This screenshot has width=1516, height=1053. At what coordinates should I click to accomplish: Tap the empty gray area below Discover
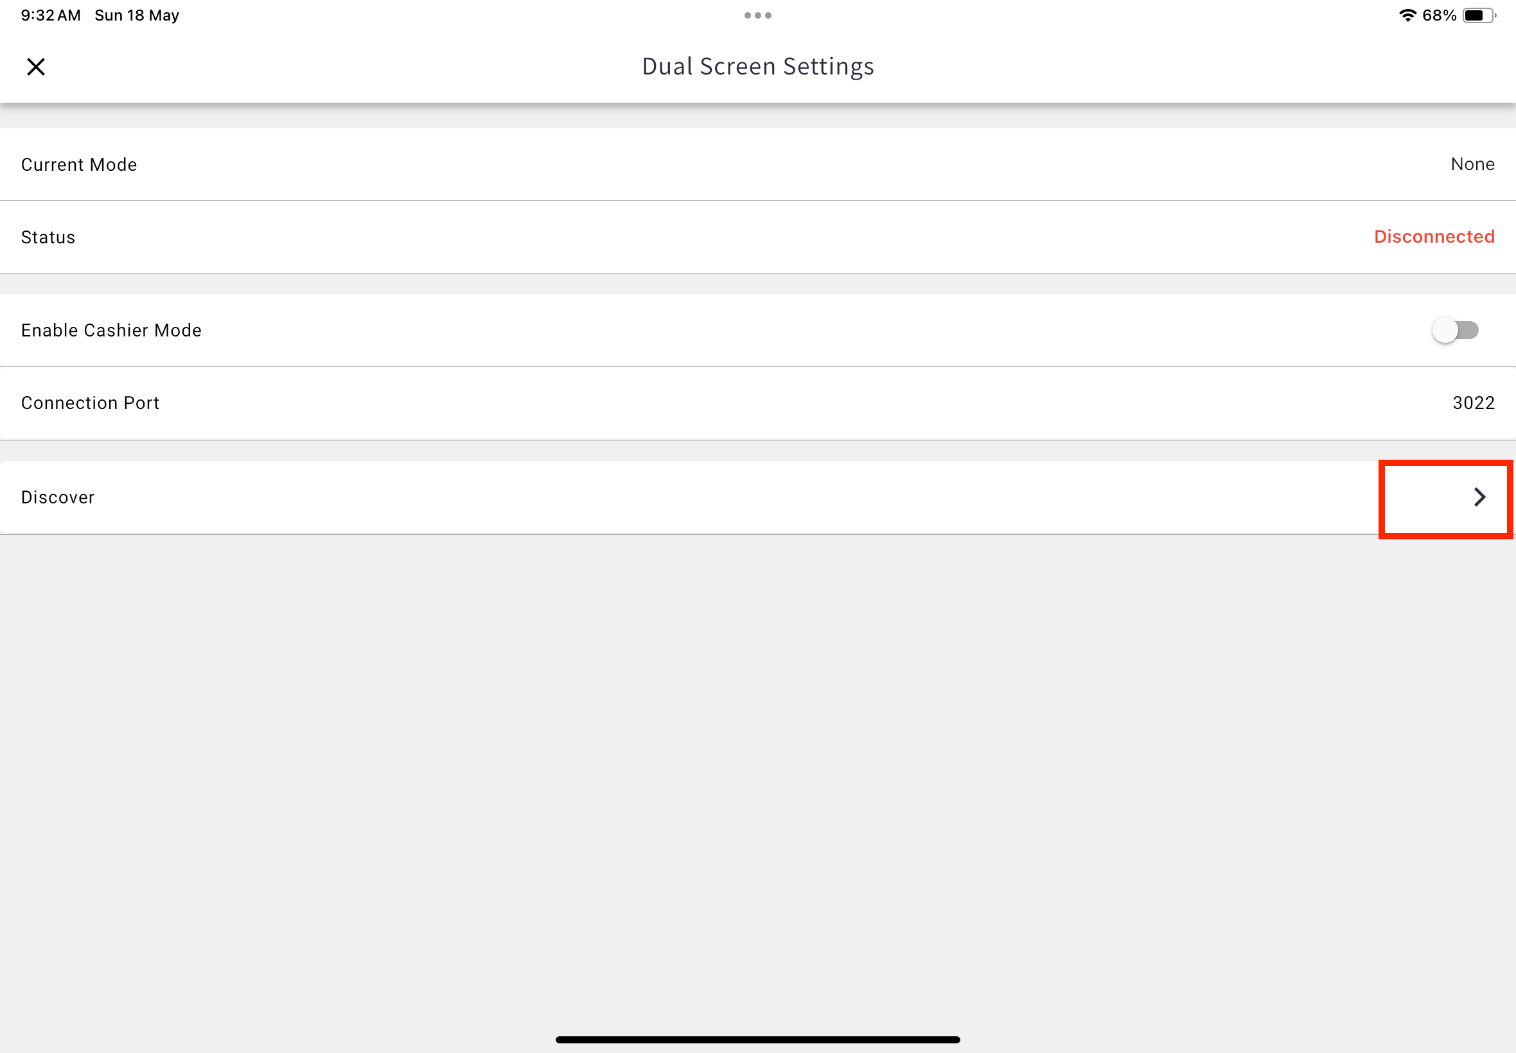tap(757, 779)
